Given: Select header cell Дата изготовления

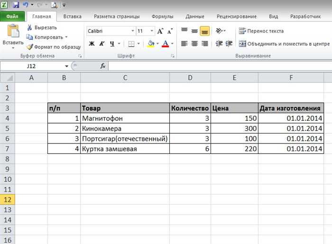Looking at the screenshot, I should [291, 108].
